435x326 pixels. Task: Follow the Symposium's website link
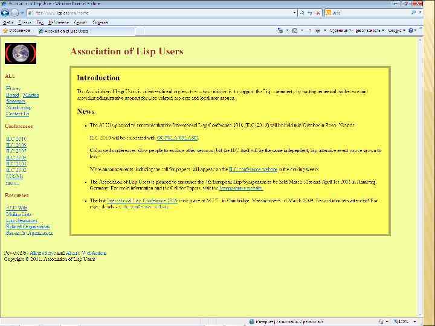tap(241, 188)
